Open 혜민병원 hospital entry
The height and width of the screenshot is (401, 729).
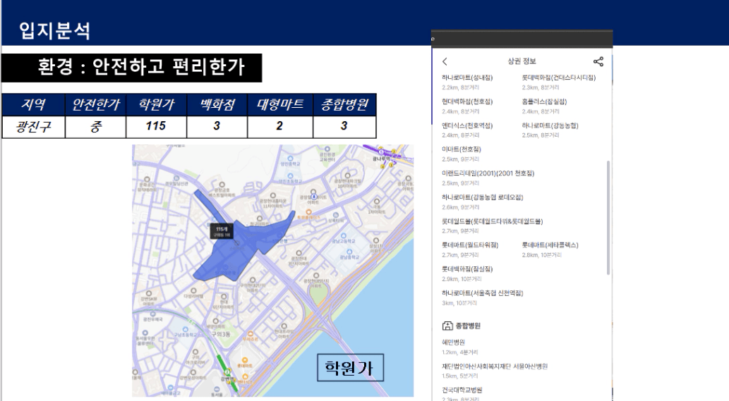click(453, 347)
